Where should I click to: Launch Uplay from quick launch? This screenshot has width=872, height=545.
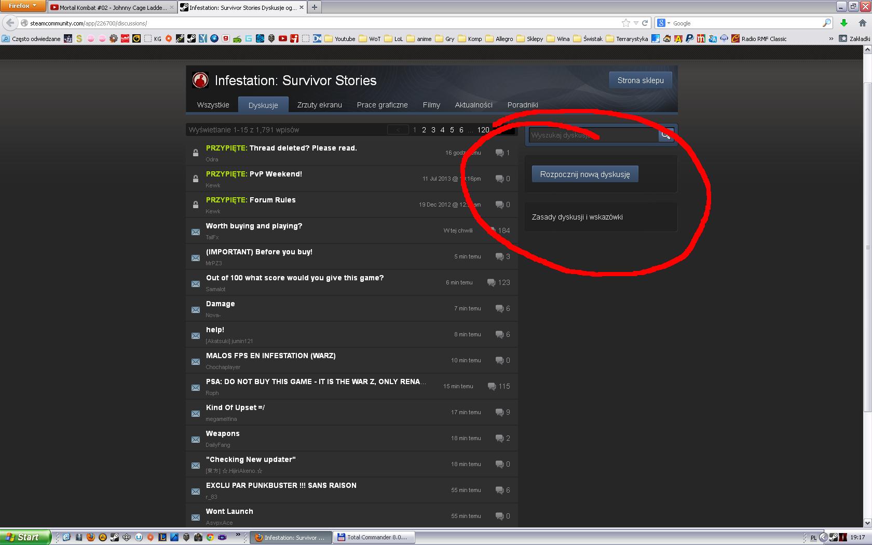(x=139, y=537)
